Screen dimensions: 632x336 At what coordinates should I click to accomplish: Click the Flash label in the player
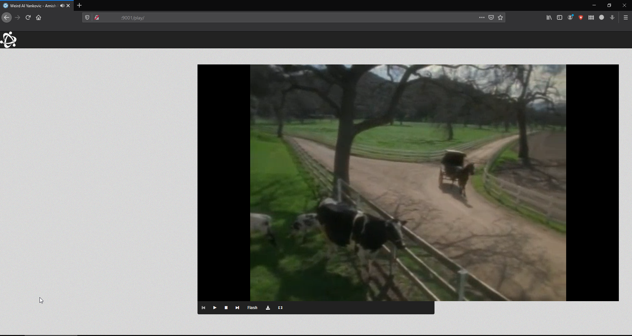[x=252, y=308]
